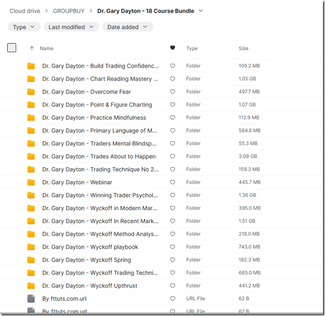Click the Chart Reading Mastery folder icon
This screenshot has width=325, height=316.
pyautogui.click(x=31, y=79)
